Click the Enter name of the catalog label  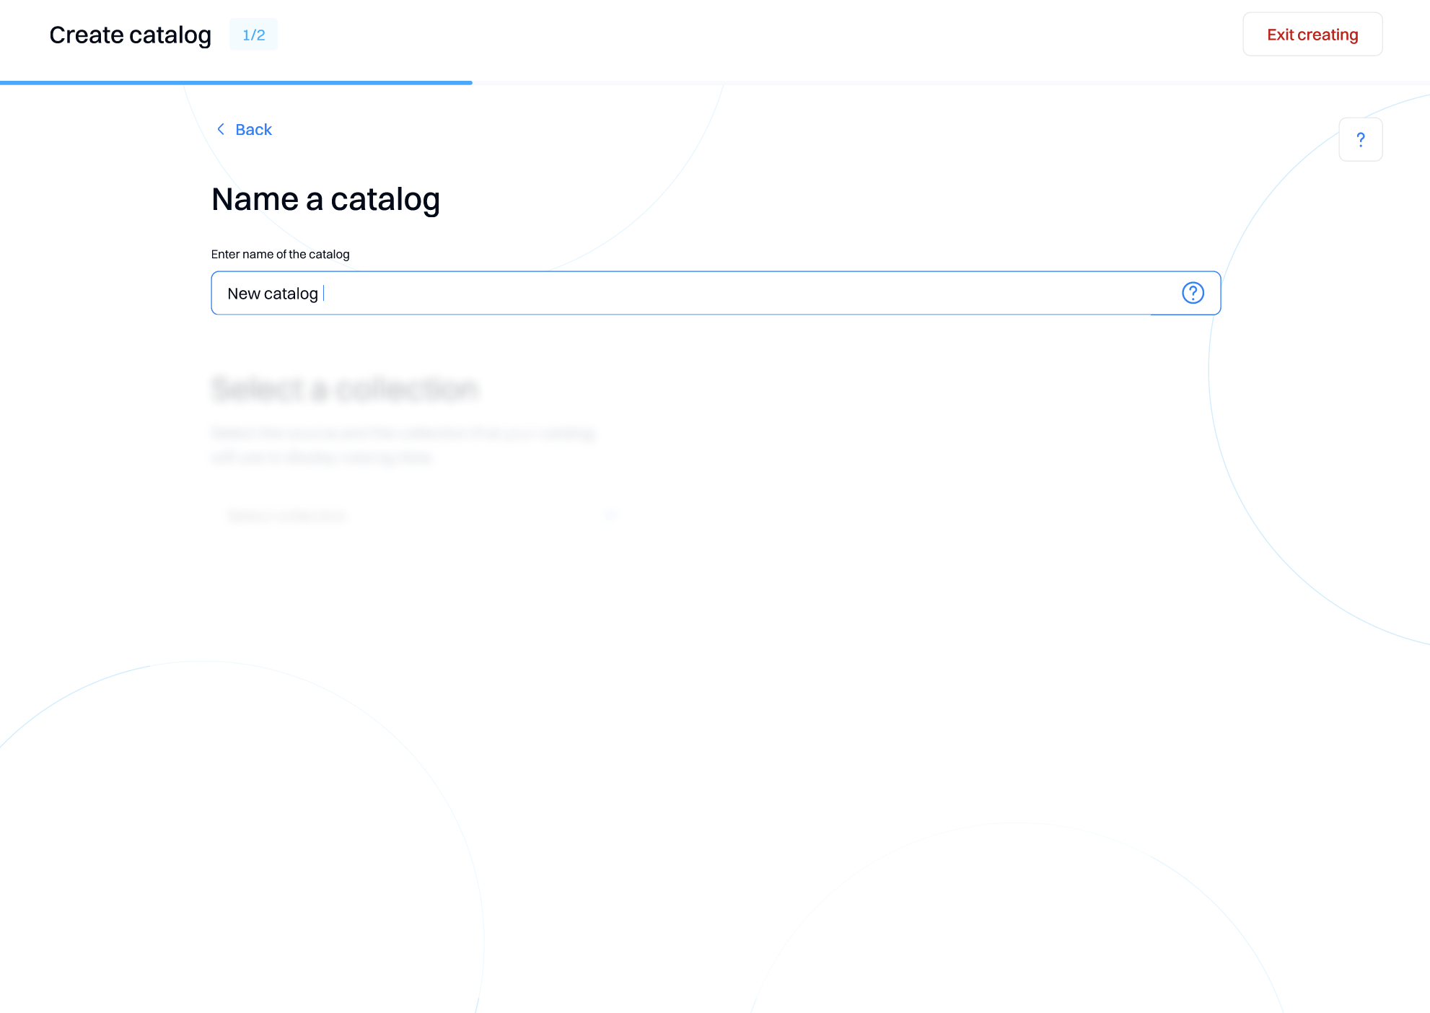(280, 254)
